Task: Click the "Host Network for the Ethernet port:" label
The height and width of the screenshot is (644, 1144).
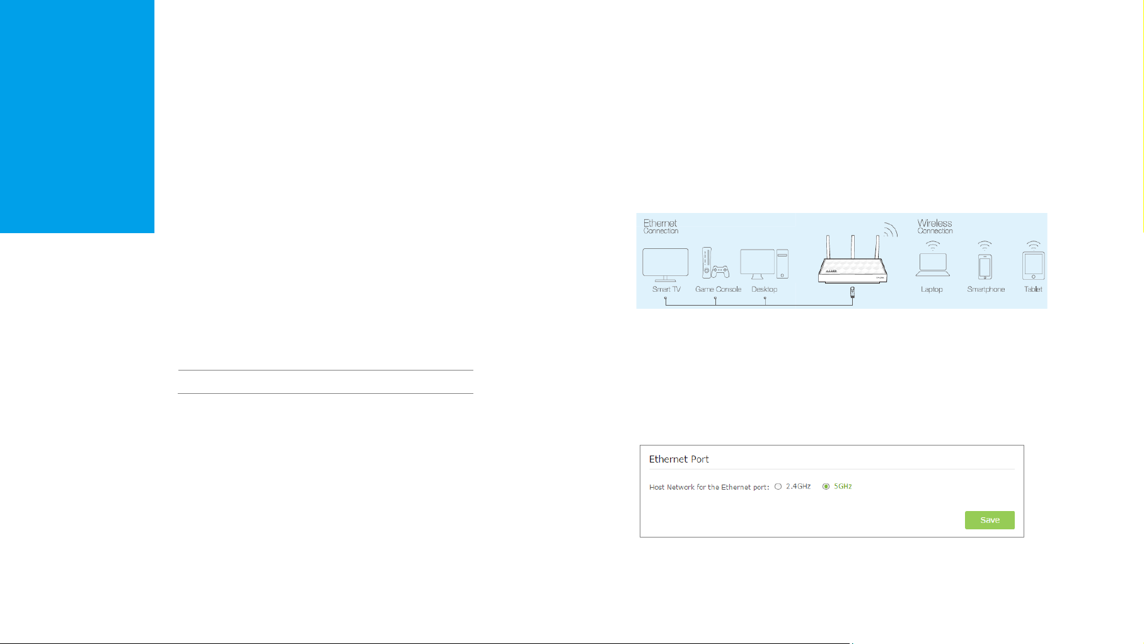Action: (709, 487)
